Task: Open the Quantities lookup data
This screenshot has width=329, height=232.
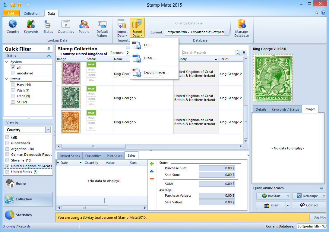Action: tap(66, 27)
